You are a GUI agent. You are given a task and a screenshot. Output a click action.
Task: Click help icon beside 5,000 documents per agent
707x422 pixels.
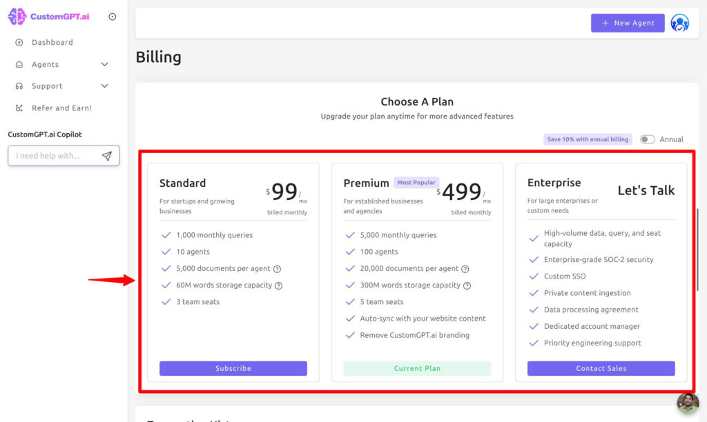[277, 269]
